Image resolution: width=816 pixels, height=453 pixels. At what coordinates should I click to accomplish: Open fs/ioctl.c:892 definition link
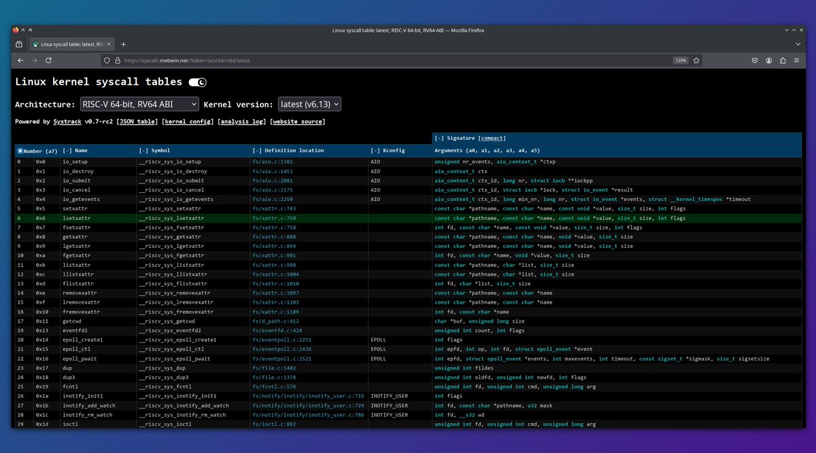(x=274, y=424)
